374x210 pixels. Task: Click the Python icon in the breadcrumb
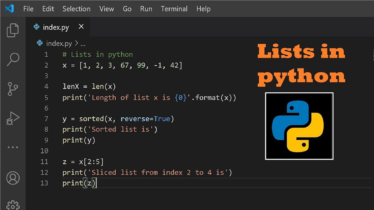[x=40, y=43]
